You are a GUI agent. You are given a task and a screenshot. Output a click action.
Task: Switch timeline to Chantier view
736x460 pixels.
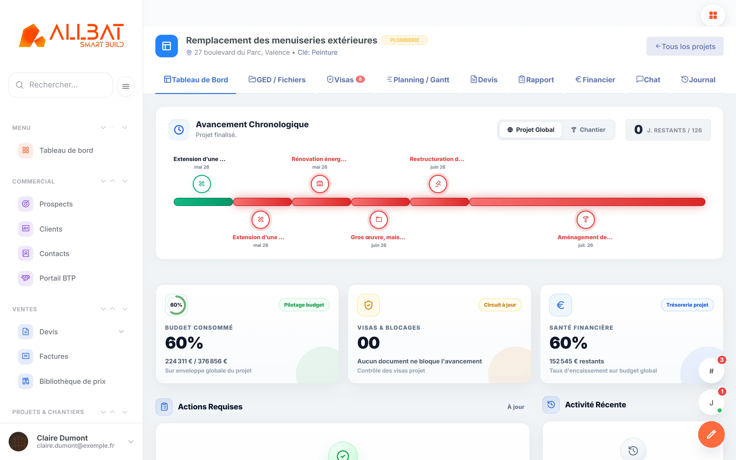click(588, 130)
